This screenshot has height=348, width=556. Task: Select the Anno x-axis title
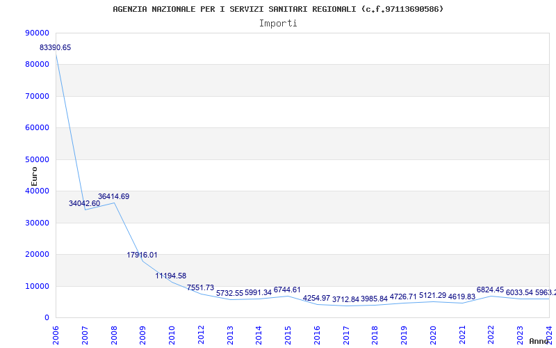click(x=539, y=341)
